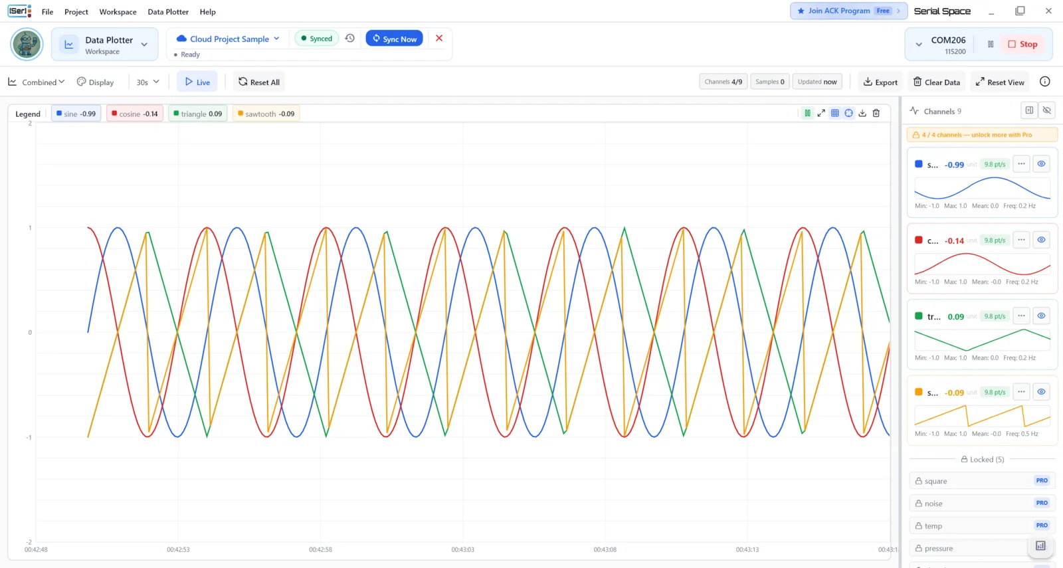Toggle the cosine legend chip
Screen dimensions: 1063x568
(x=135, y=114)
